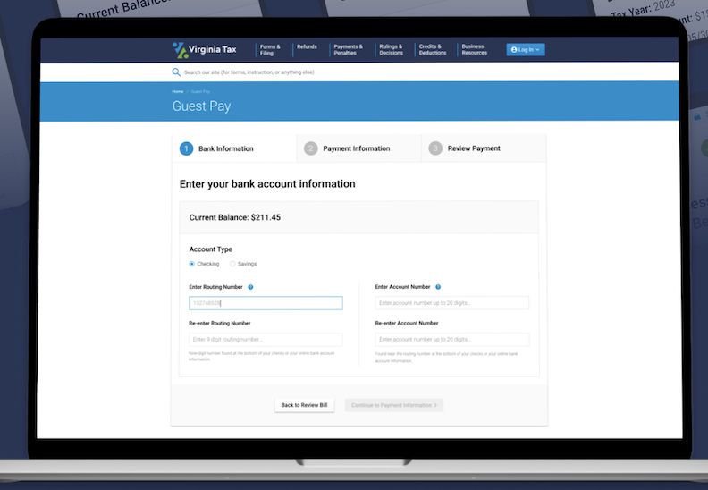Image resolution: width=708 pixels, height=490 pixels.
Task: Click the step 2 circle icon
Action: [310, 148]
